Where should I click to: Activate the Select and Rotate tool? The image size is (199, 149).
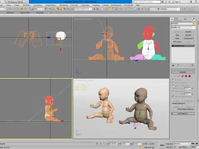point(25,9)
